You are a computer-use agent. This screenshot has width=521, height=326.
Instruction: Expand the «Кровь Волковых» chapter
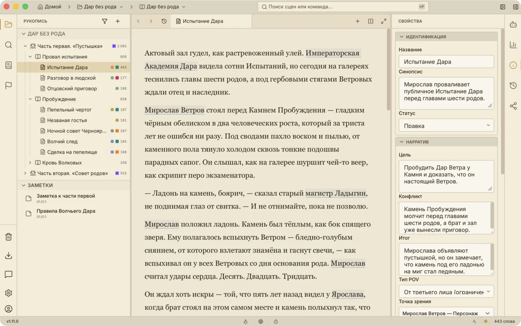(30, 163)
